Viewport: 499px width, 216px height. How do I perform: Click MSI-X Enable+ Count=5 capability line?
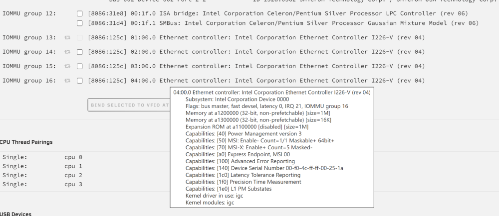249,147
